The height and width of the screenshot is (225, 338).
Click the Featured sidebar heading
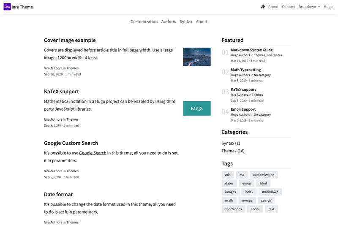[x=232, y=40]
